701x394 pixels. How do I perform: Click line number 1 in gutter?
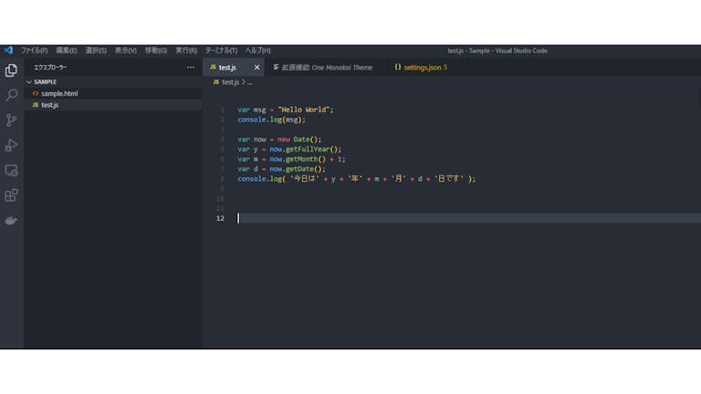tap(222, 109)
